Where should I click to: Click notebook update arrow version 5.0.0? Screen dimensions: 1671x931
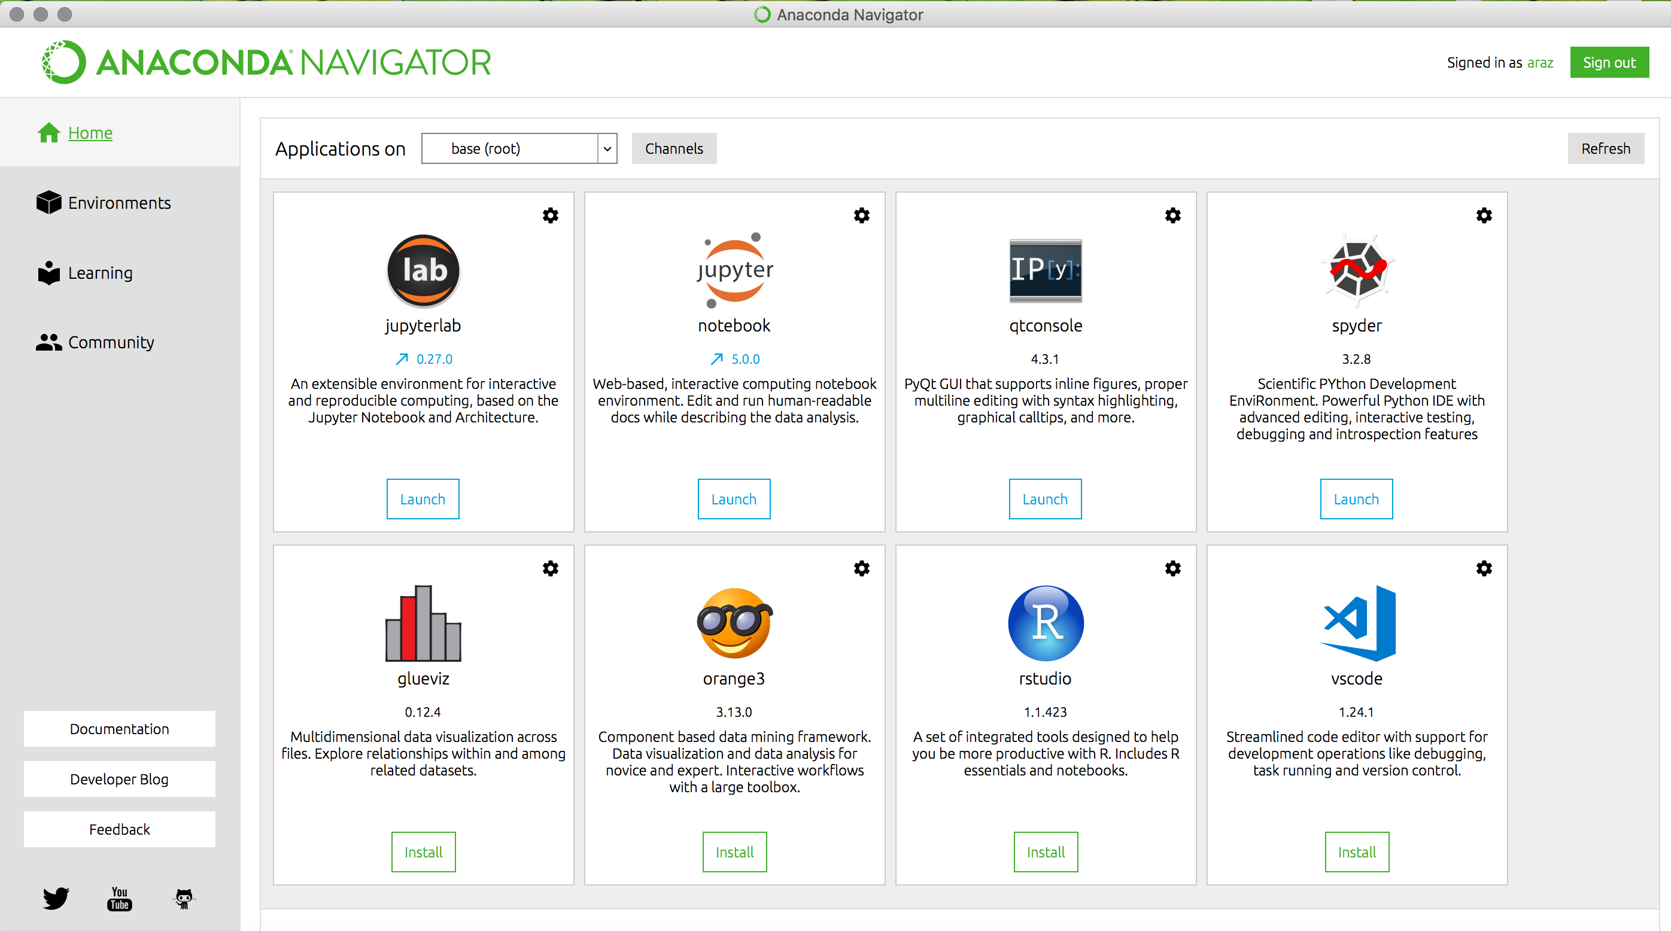click(x=735, y=358)
